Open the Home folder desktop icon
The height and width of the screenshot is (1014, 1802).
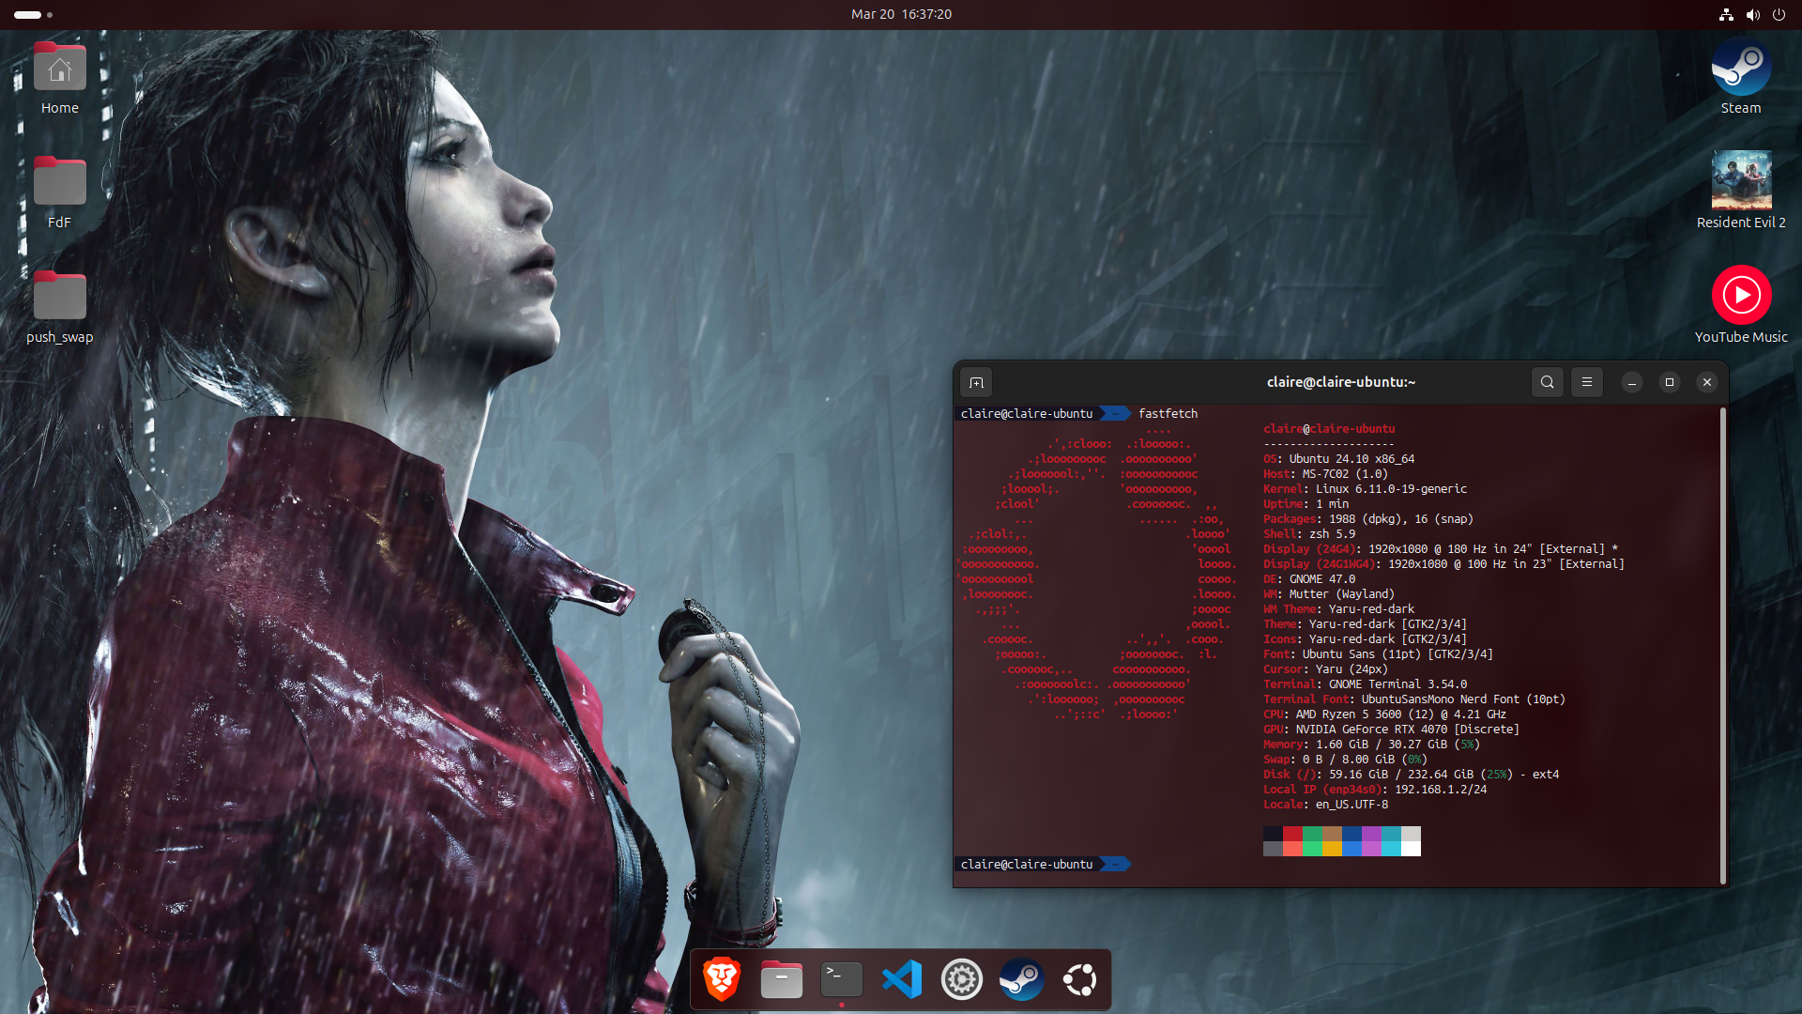click(60, 79)
